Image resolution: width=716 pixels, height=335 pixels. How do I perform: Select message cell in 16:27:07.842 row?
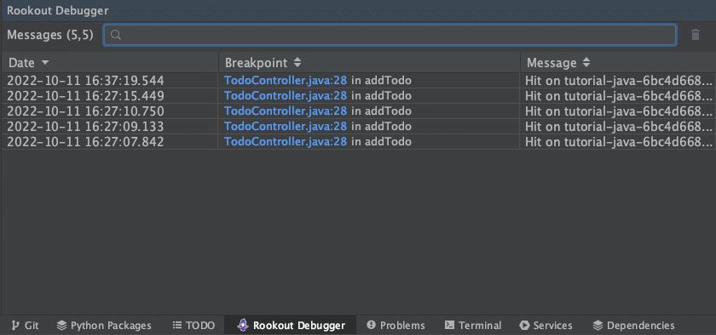pyautogui.click(x=618, y=142)
